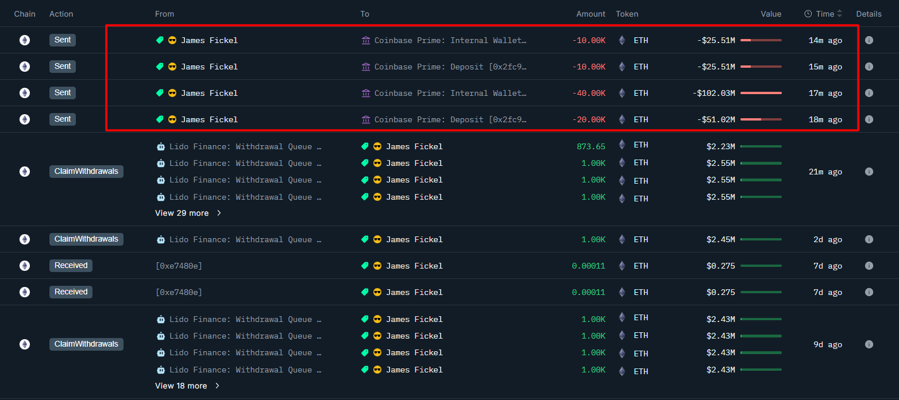This screenshot has width=899, height=400.
Task: Open details info icon for 9d ago row
Action: click(x=869, y=344)
